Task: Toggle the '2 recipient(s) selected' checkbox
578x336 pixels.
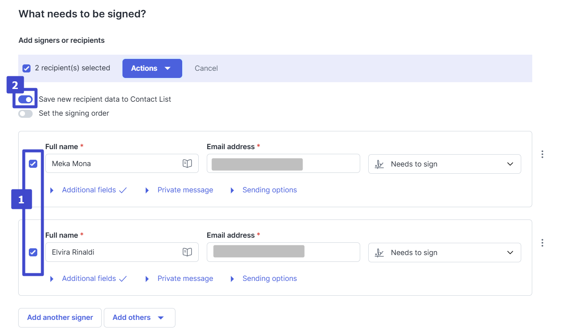Action: (26, 68)
